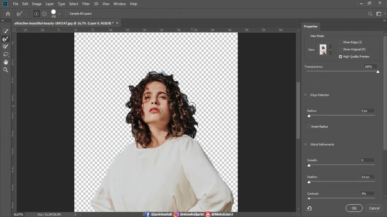
Task: Open the Filter menu
Action: click(86, 4)
